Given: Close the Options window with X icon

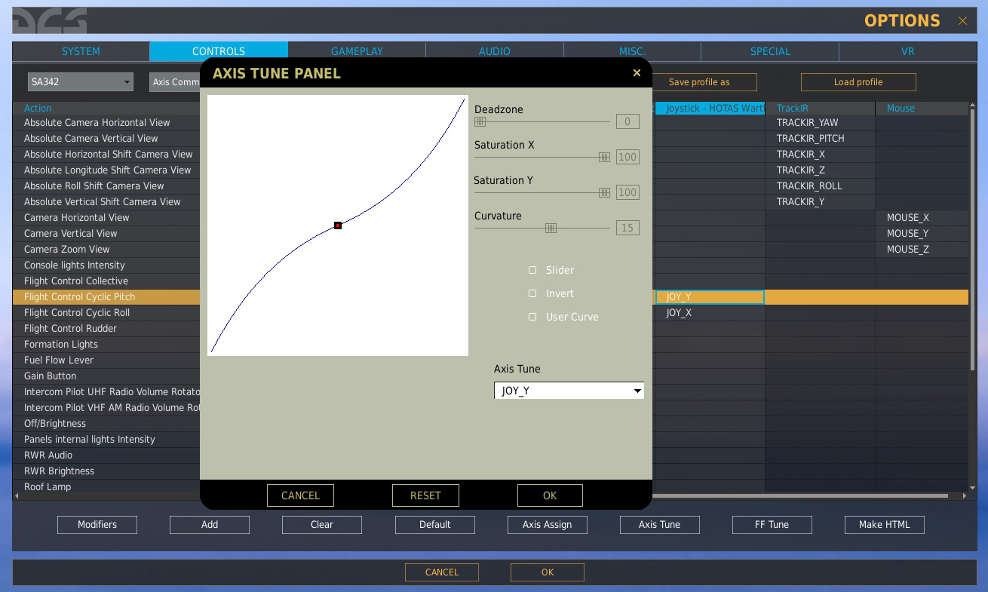Looking at the screenshot, I should coord(962,21).
